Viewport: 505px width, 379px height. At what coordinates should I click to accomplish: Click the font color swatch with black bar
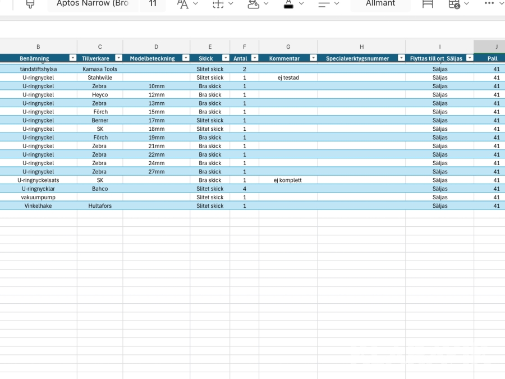288,4
